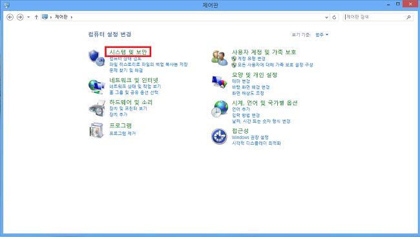
Task: Open the User Accounts people icon
Action: click(220, 58)
